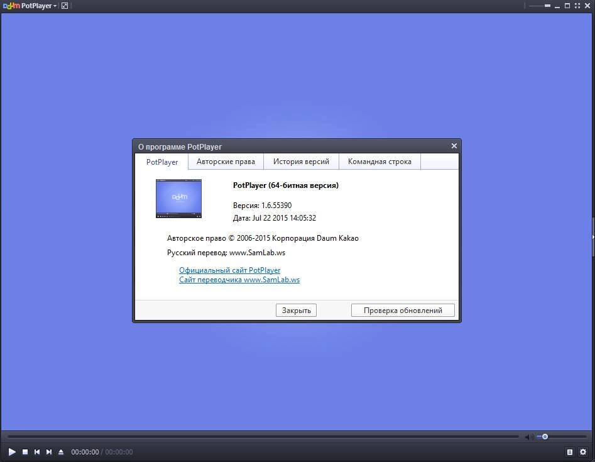Image resolution: width=595 pixels, height=462 pixels.
Task: Toggle the always-on-top pin in title bar
Action: tap(547, 6)
